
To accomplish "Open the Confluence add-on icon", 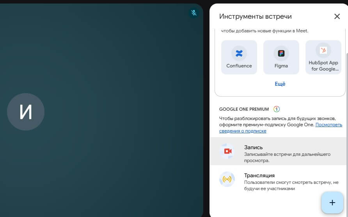I will point(239,53).
